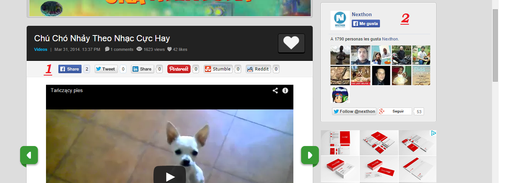
Task: Open the Videos category link
Action: click(41, 49)
